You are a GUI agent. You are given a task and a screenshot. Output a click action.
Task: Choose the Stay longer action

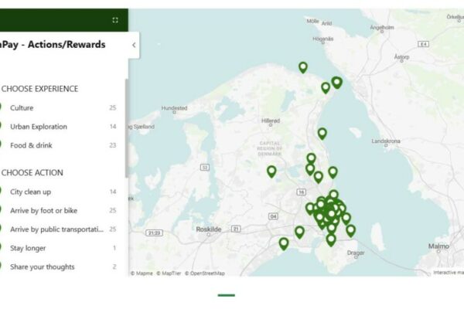[x=28, y=248]
